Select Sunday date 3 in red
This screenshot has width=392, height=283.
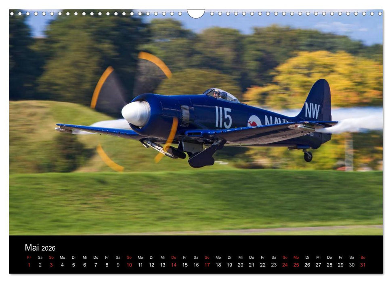[51, 264]
